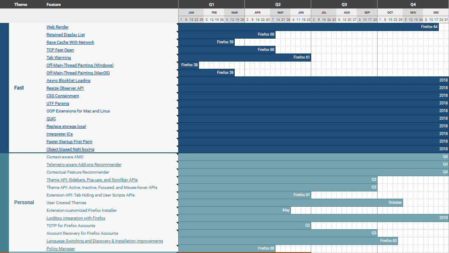Open the QUIC feature link
Image resolution: width=449 pixels, height=253 pixels.
pos(51,119)
